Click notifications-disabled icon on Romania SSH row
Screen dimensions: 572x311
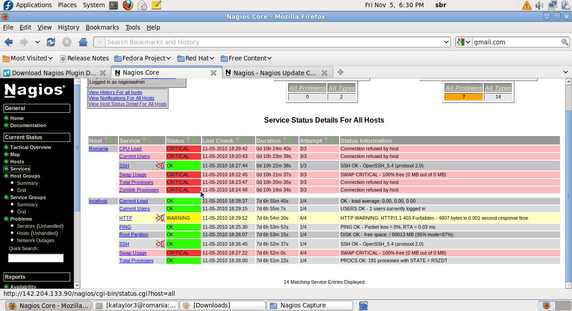pyautogui.click(x=160, y=166)
